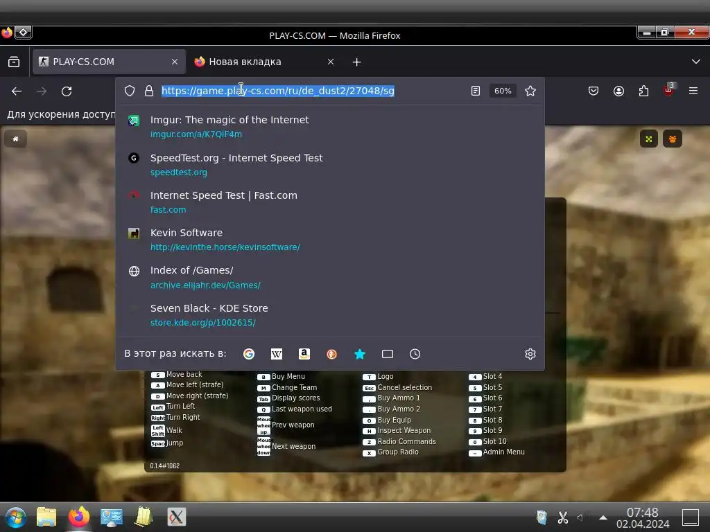710x532 pixels.
Task: Open Kevin Software suggestion
Action: pyautogui.click(x=329, y=240)
